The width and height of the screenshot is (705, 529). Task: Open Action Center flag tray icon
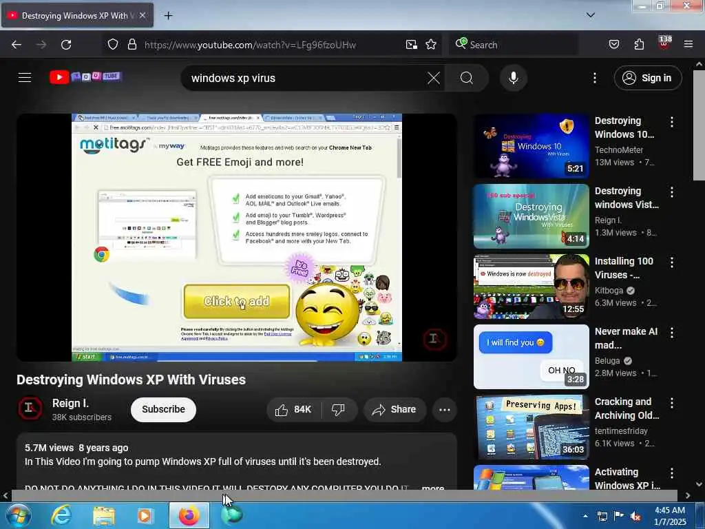click(619, 516)
